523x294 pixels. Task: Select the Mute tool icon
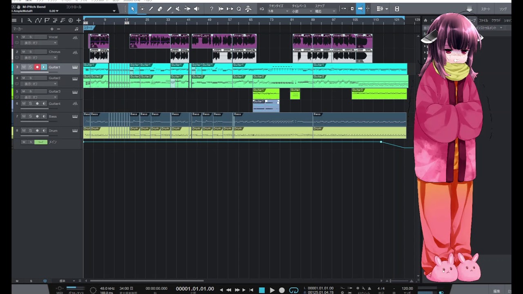(x=178, y=9)
